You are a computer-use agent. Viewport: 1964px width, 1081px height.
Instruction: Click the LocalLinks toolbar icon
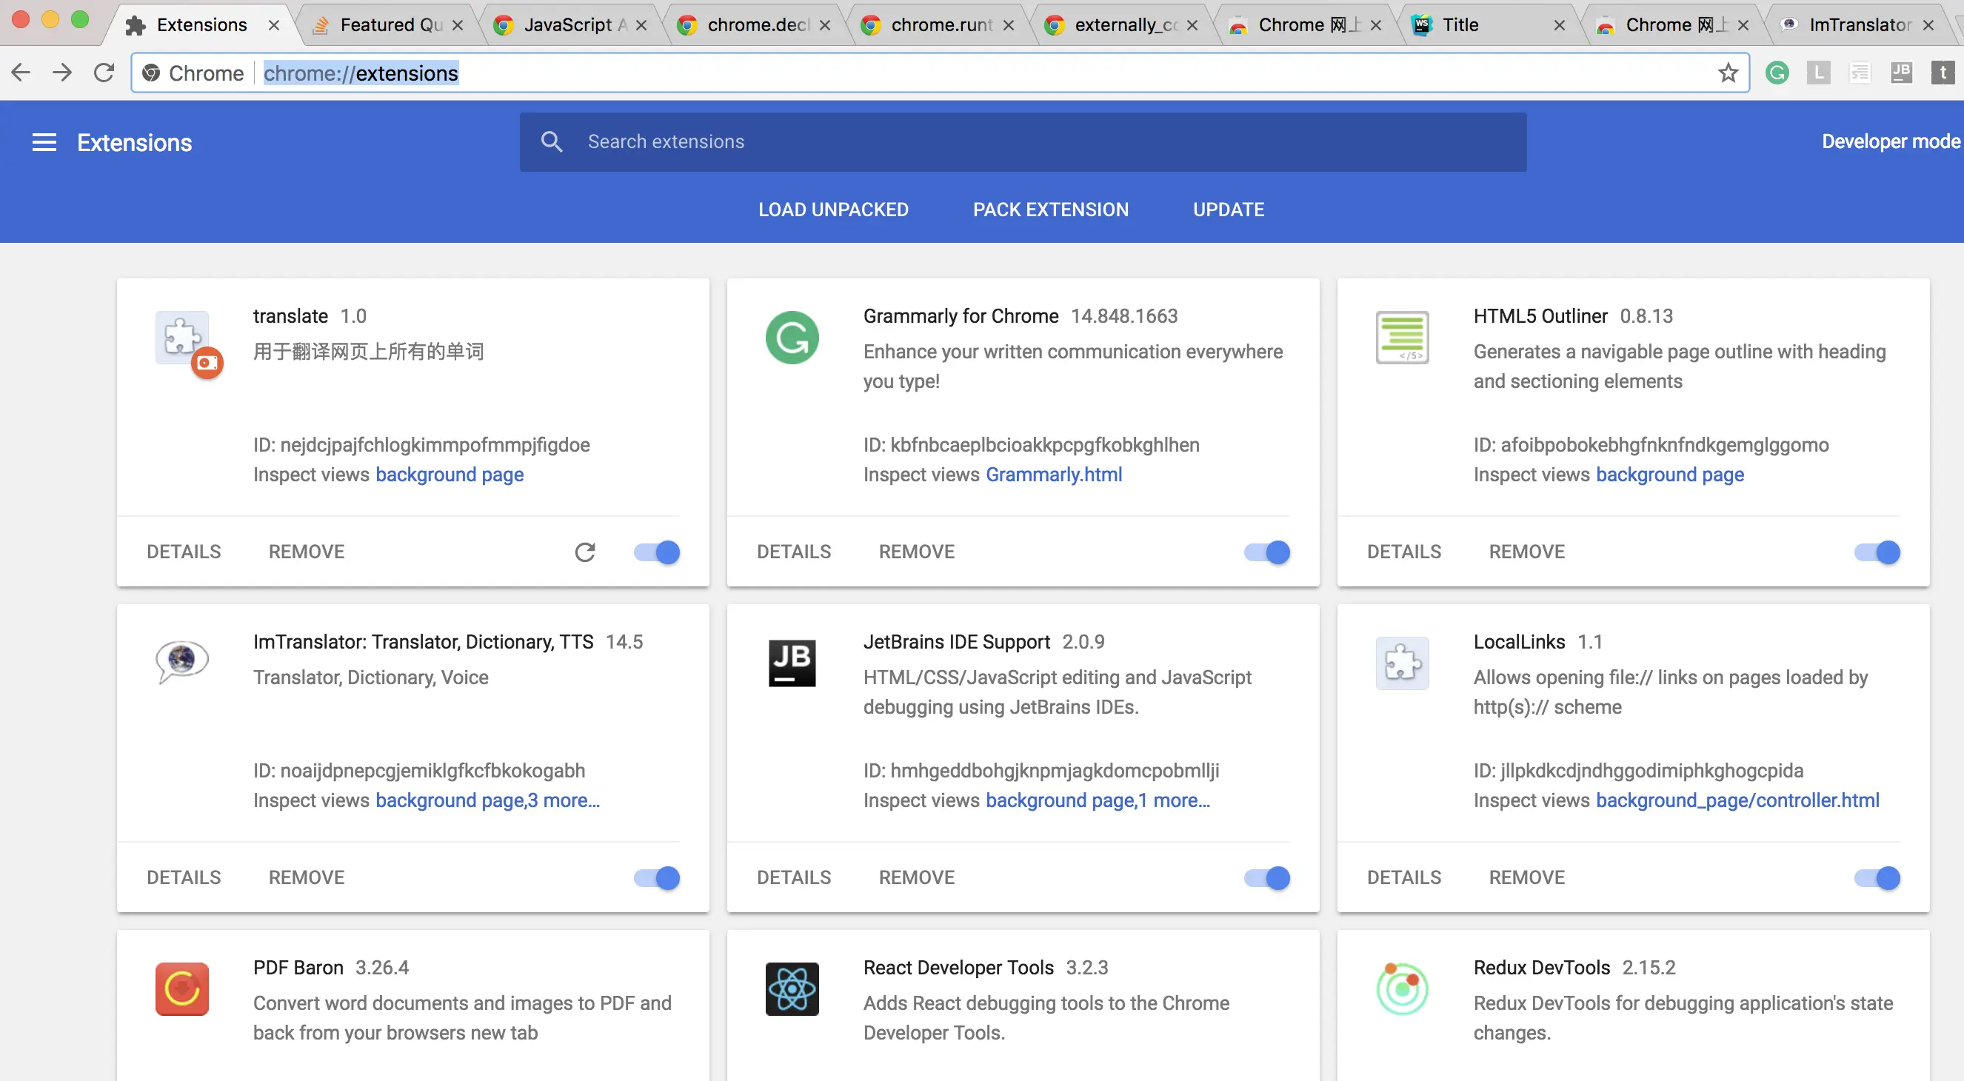1818,73
